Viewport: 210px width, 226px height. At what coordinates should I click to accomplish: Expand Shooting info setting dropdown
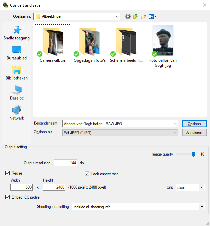pos(202,207)
